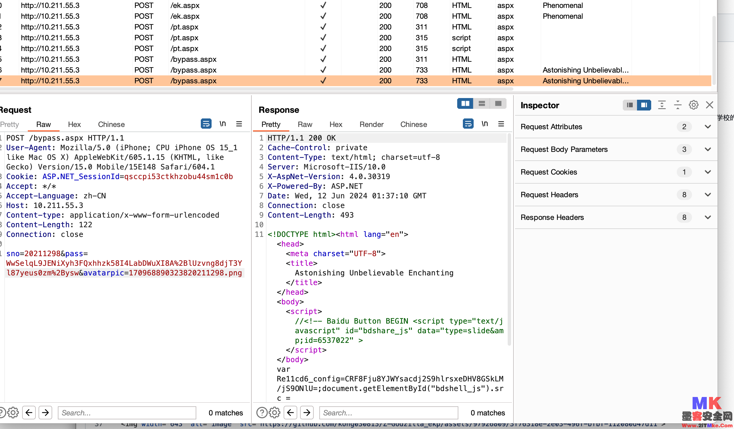Switch to combined tabbed layout view
The height and width of the screenshot is (429, 734).
(x=498, y=103)
